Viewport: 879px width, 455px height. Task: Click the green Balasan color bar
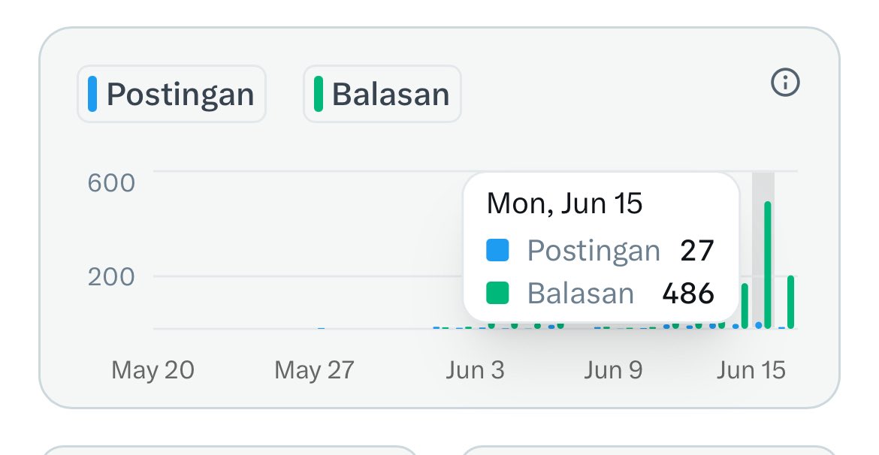(x=319, y=94)
